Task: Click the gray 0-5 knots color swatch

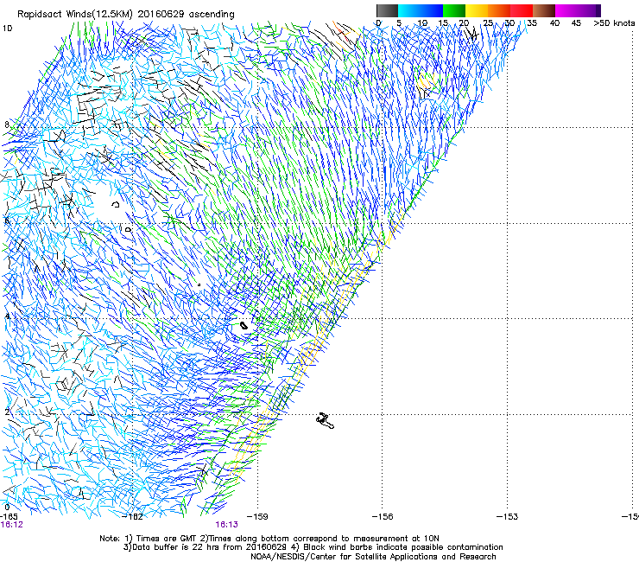Action: [x=387, y=10]
